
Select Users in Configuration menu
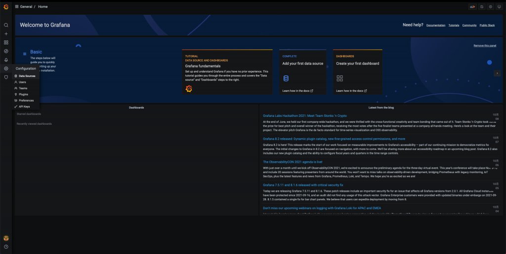click(26, 82)
